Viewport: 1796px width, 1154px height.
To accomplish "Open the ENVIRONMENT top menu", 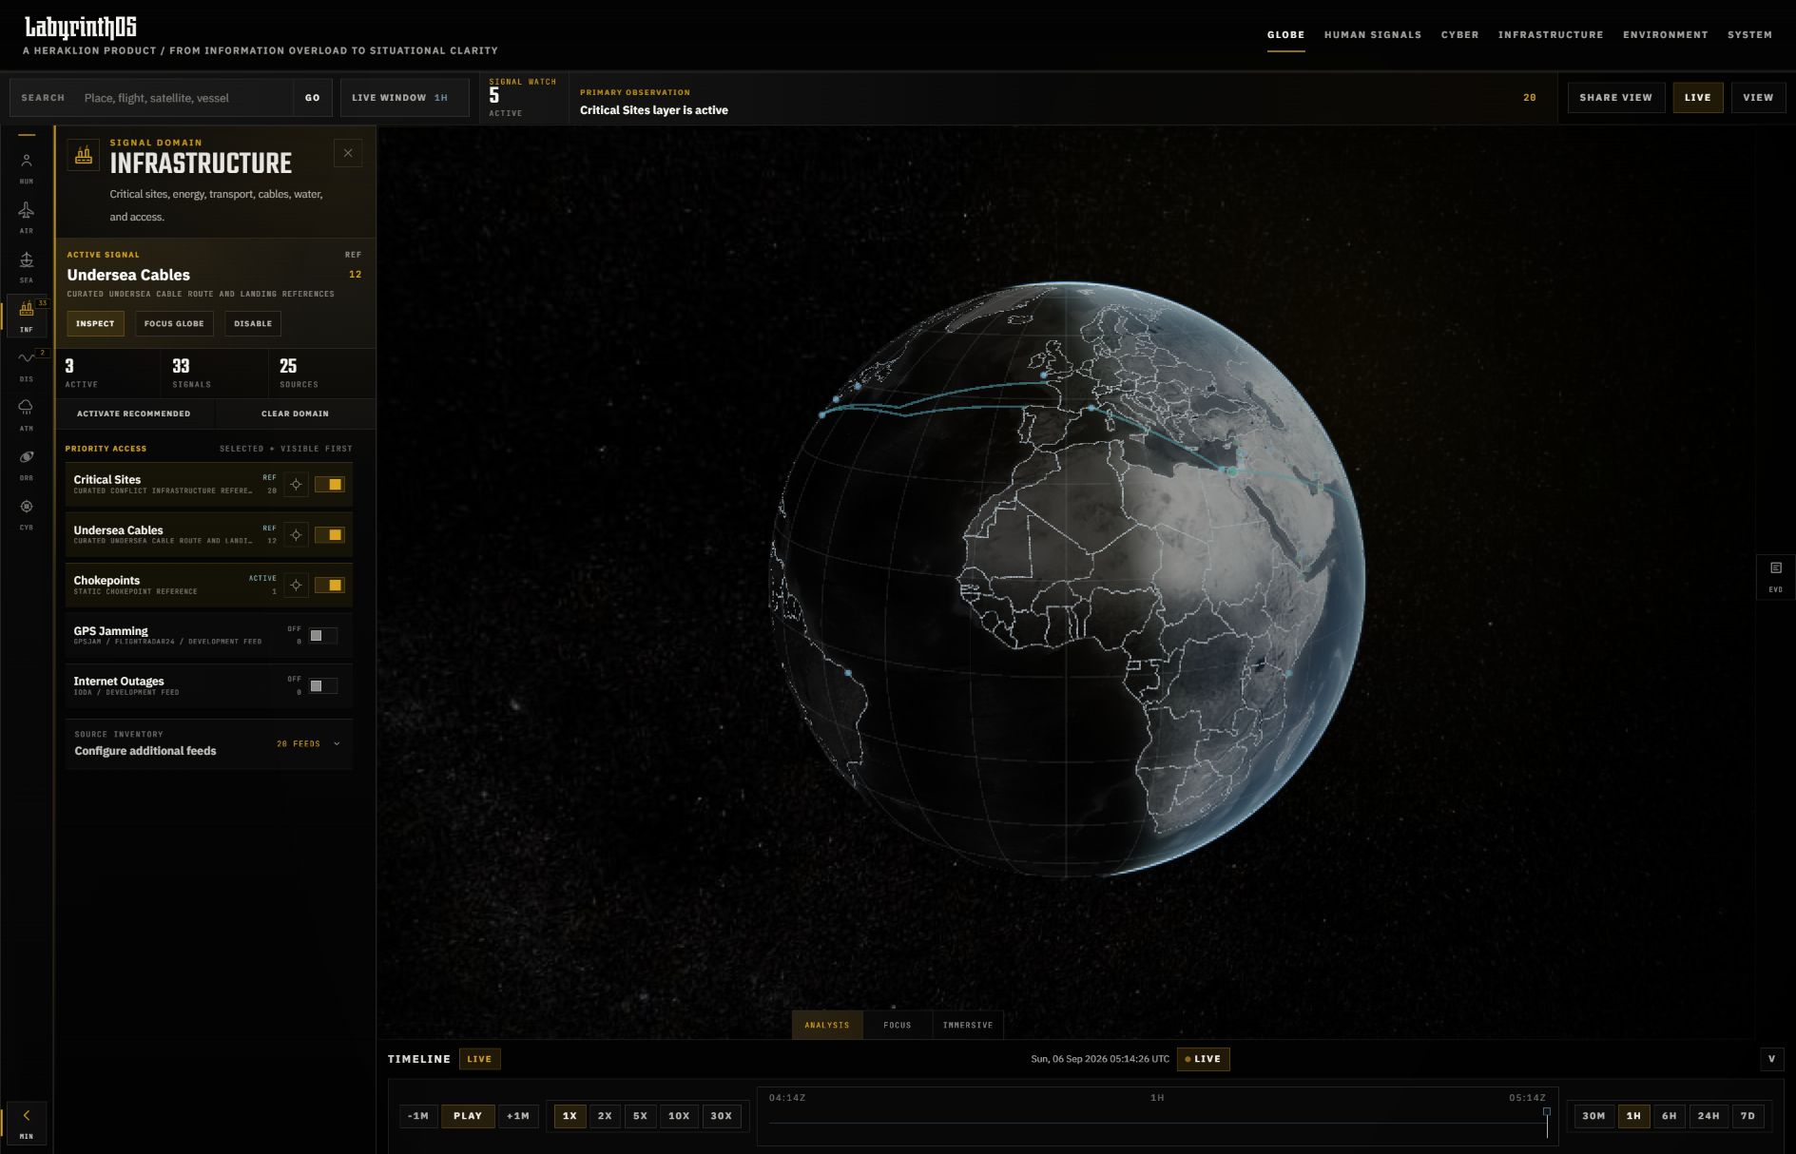I will tap(1665, 35).
